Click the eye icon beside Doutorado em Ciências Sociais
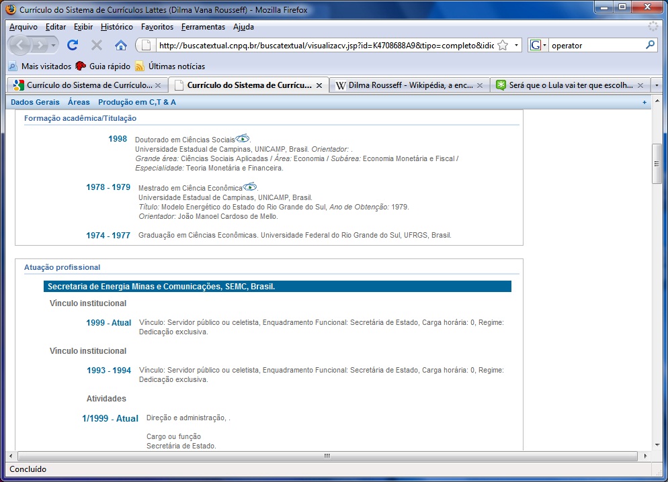 (243, 138)
